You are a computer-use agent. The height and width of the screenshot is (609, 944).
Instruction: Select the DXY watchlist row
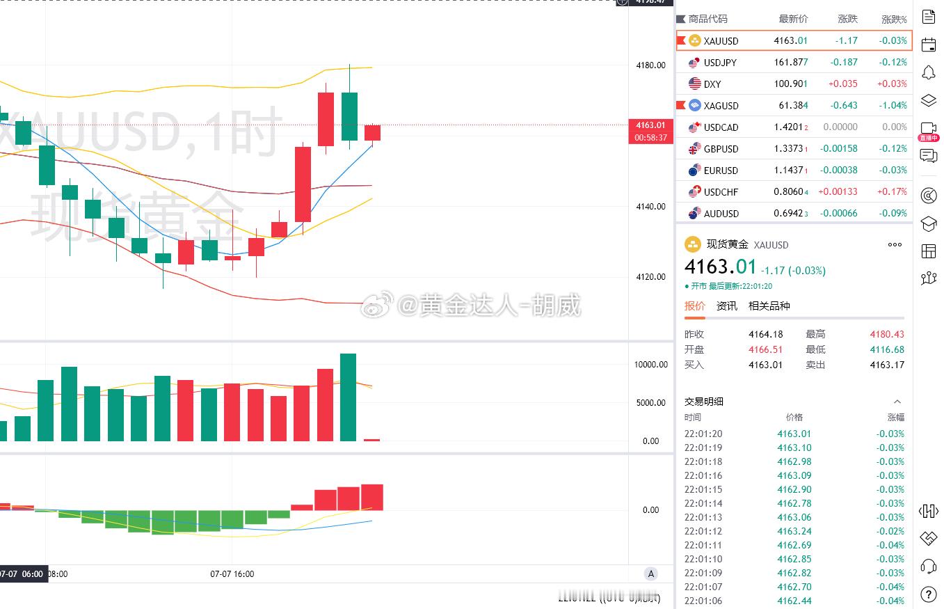[794, 84]
